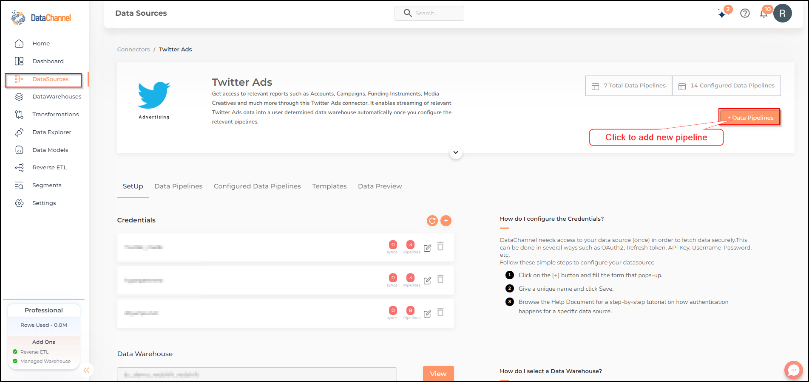The width and height of the screenshot is (809, 382).
Task: Switch to the Data Pipelines tab
Action: click(179, 186)
